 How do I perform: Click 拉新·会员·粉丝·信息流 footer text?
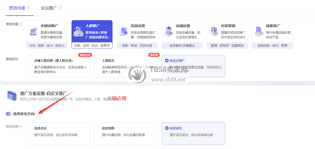pos(92,46)
